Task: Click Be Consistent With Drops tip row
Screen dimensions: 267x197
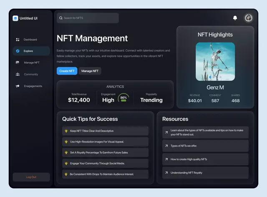Action: 105,174
